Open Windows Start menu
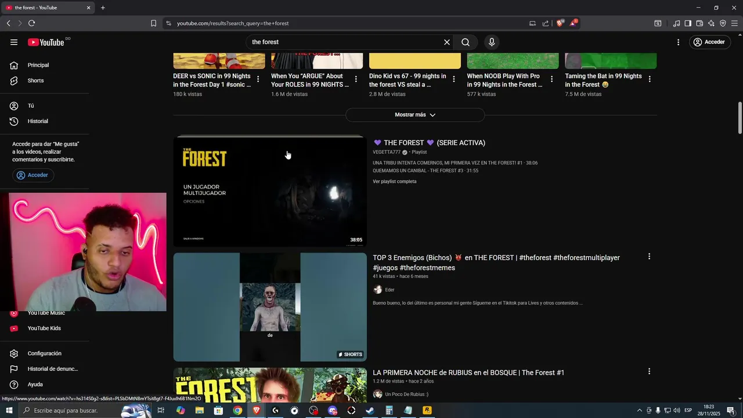 point(9,410)
